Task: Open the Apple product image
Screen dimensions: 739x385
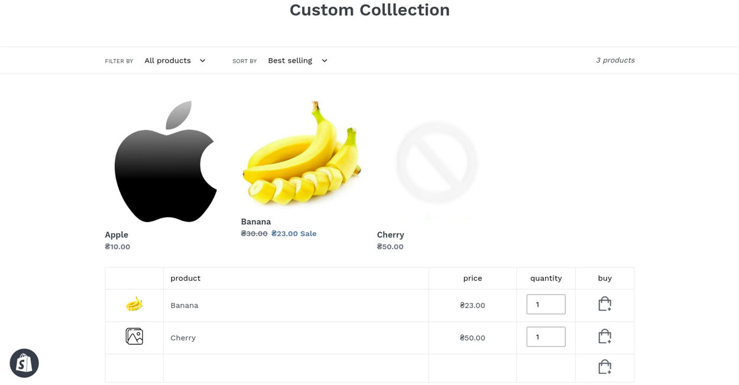Action: click(x=166, y=161)
